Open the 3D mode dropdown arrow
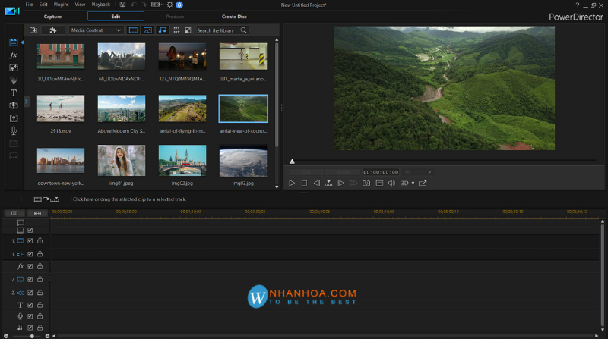Viewport: 608px width, 339px height. tap(413, 183)
